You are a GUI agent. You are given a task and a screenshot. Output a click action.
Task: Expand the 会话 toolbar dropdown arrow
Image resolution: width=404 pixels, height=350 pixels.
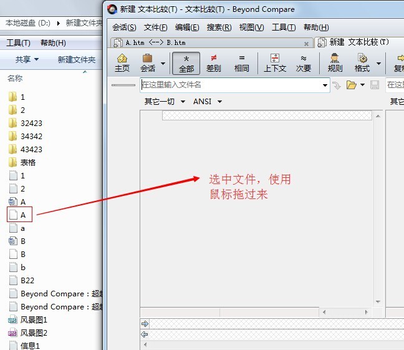click(163, 63)
